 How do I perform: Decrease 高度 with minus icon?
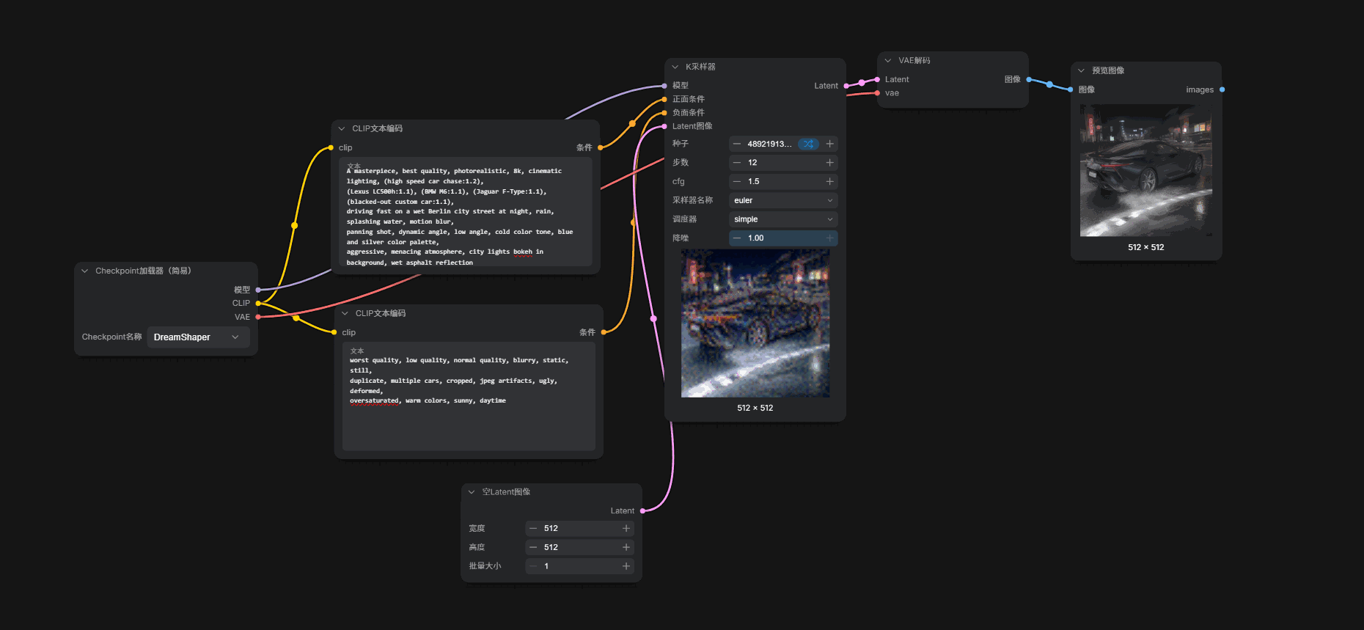(x=533, y=547)
